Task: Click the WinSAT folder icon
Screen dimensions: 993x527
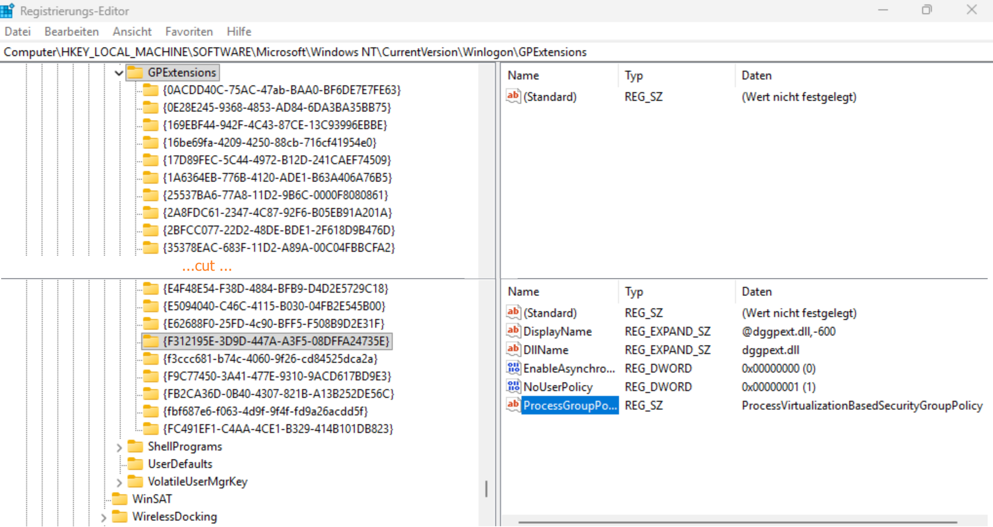Action: [x=119, y=499]
